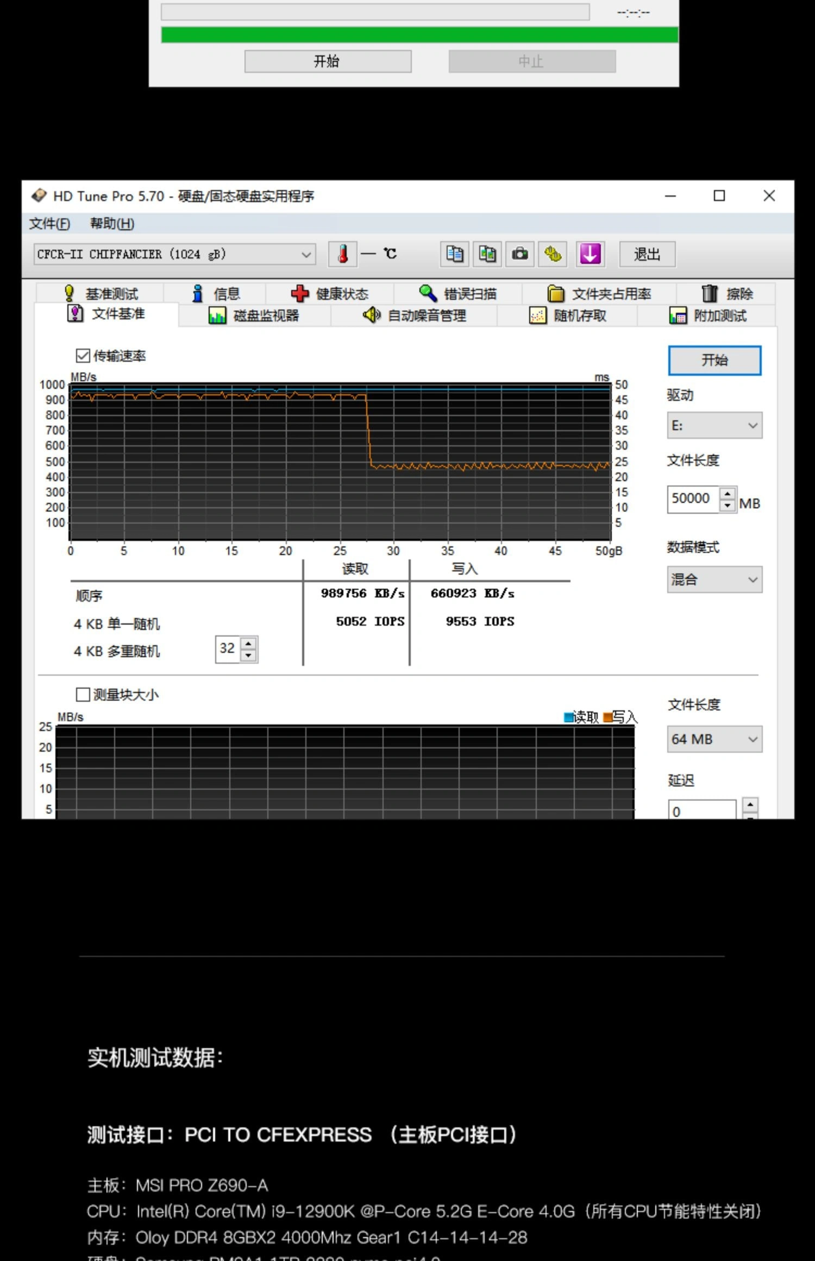This screenshot has height=1261, width=815.
Task: Maximize the HD Tune Pro window
Action: coord(719,196)
